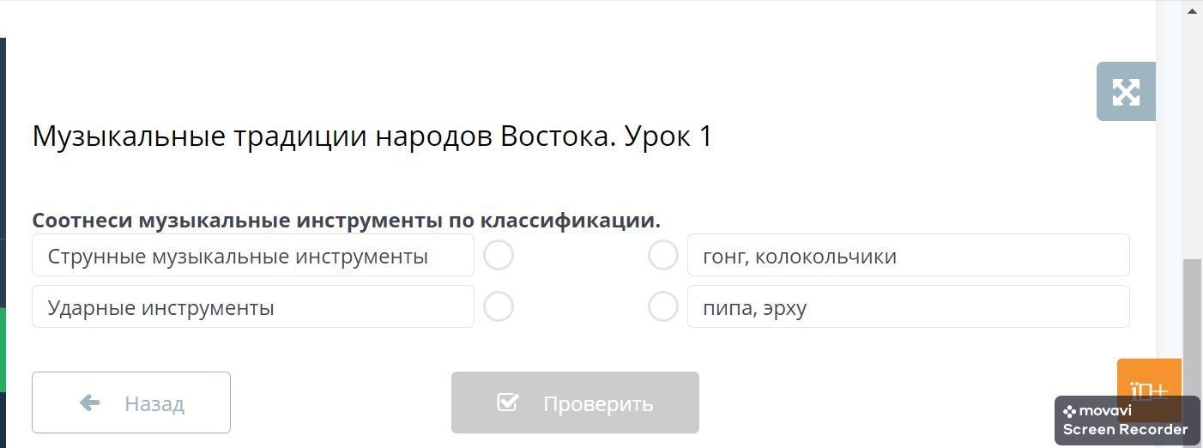Select the connector circle beside Струнные музыкальные инструменты
The height and width of the screenshot is (448, 1203).
pyautogui.click(x=499, y=255)
